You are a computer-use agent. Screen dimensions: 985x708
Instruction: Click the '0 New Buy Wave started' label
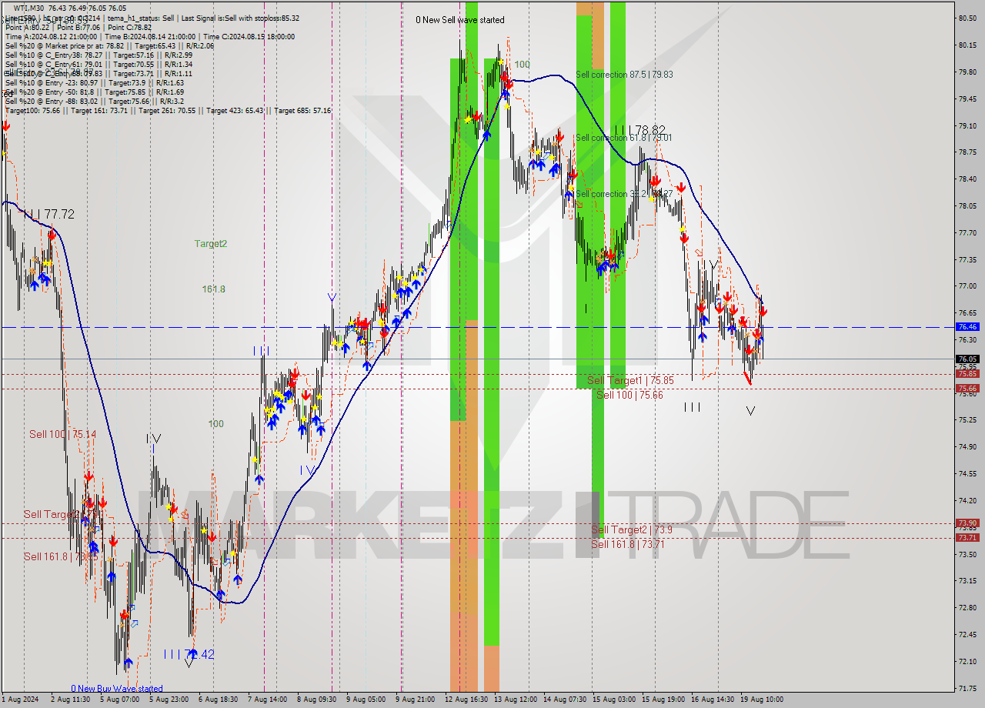(x=117, y=689)
